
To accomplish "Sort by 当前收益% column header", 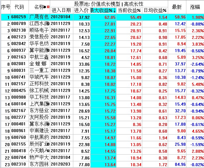I will pyautogui.click(x=129, y=10).
